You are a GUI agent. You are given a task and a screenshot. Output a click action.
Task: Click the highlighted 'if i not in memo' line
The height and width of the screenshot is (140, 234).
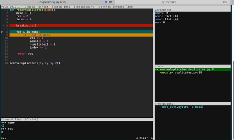coord(81,35)
